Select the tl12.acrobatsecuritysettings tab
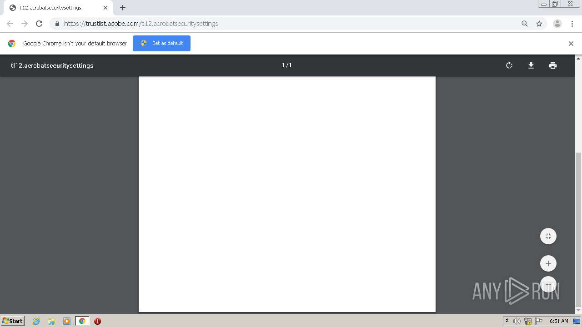 [58, 8]
